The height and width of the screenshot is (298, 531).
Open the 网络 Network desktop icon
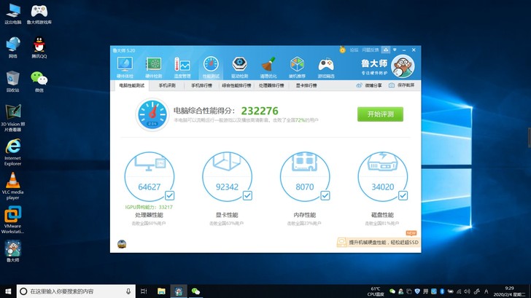13,47
